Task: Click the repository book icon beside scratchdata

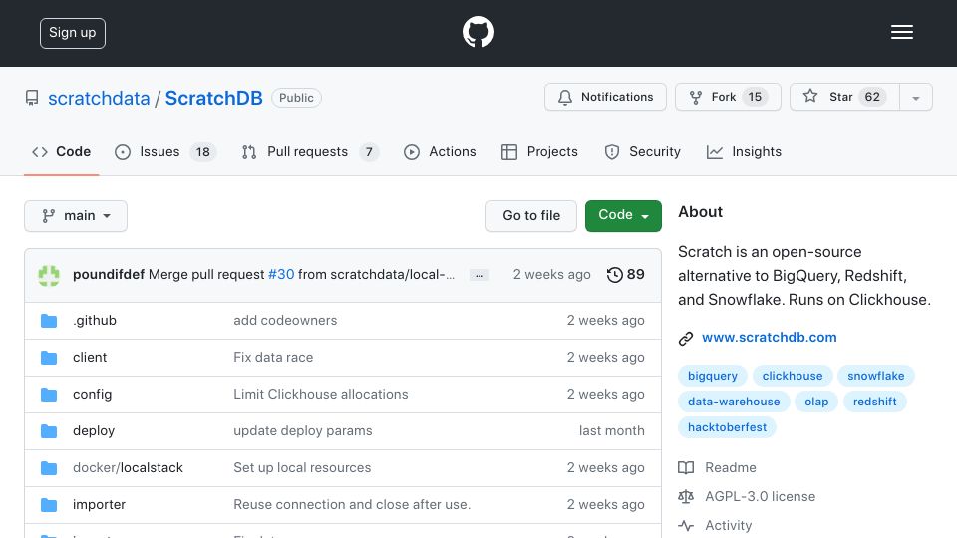Action: pos(32,98)
